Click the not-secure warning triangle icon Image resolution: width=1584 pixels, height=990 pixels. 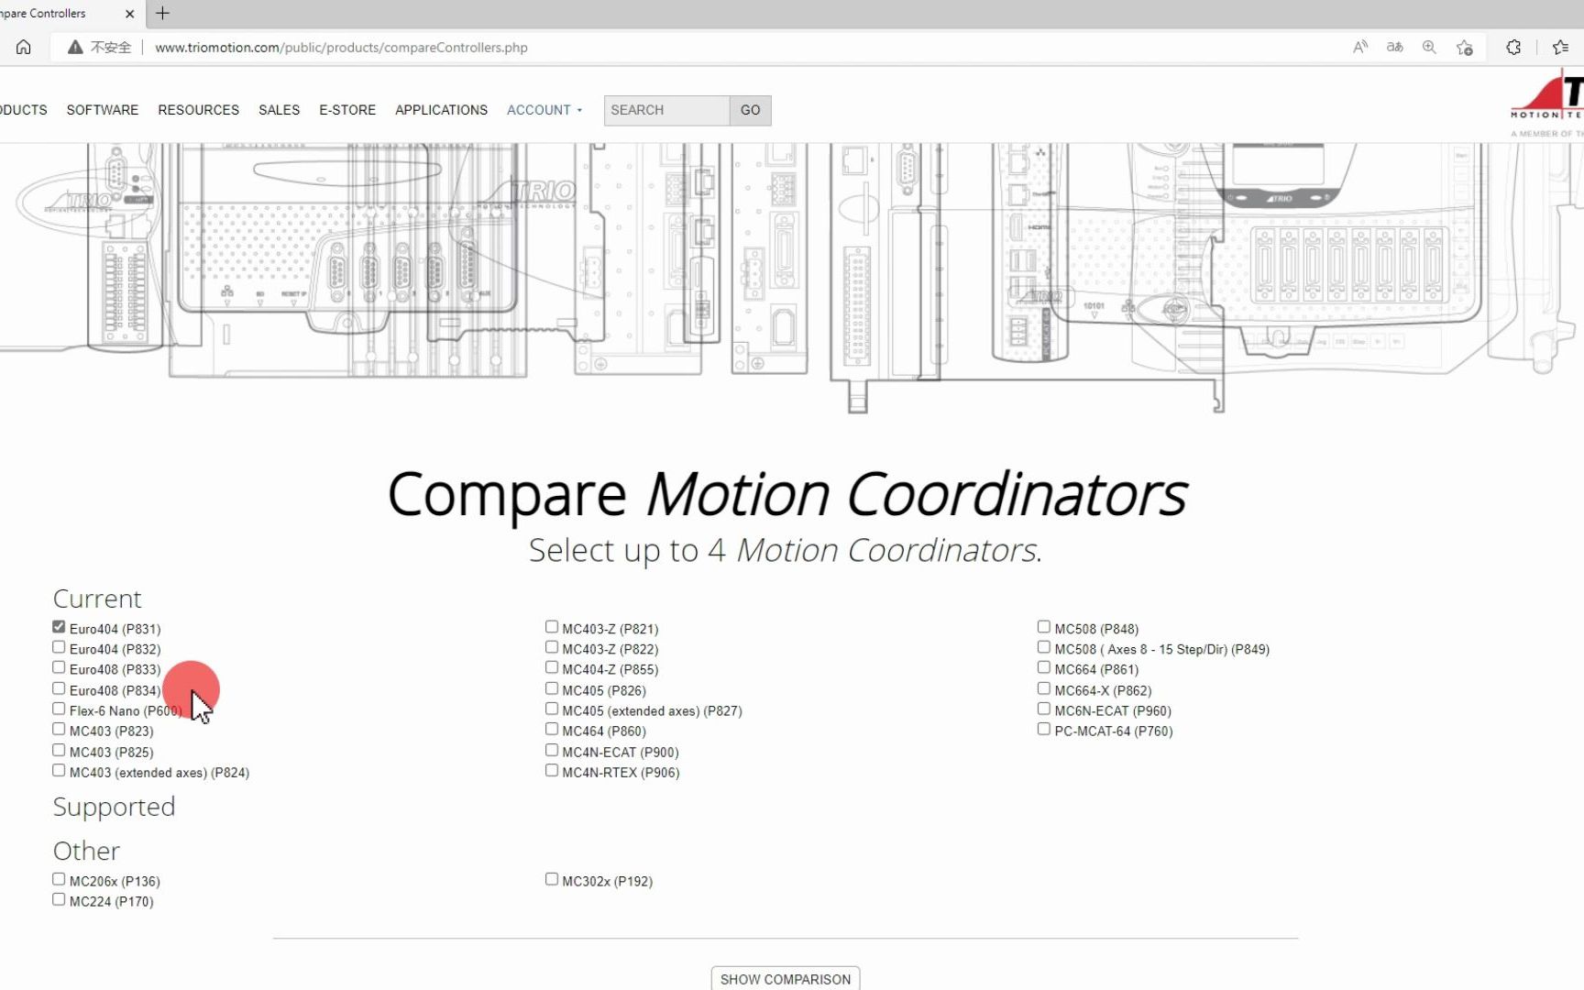click(75, 47)
